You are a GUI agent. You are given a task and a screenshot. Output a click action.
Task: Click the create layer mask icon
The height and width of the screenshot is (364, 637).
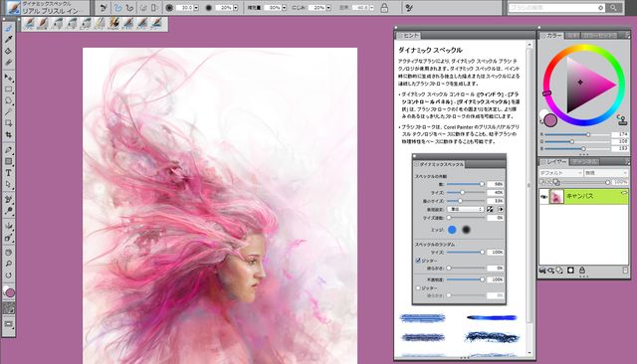570,271
